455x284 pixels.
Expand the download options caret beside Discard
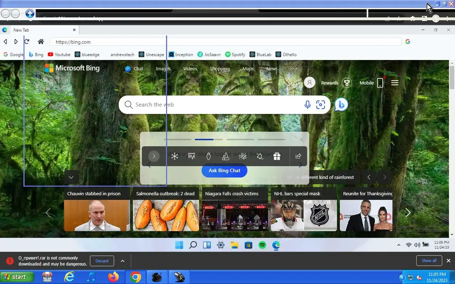(x=123, y=261)
